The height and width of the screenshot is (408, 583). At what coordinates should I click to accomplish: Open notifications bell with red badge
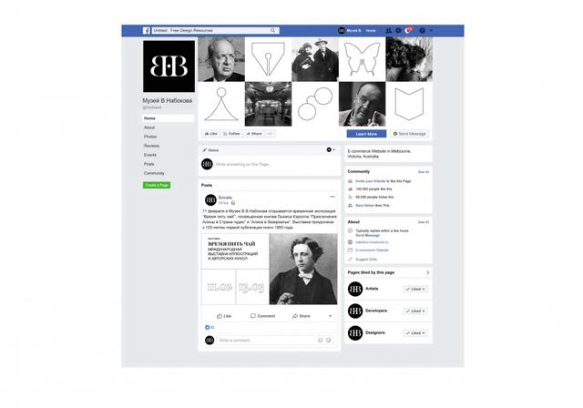coord(408,30)
